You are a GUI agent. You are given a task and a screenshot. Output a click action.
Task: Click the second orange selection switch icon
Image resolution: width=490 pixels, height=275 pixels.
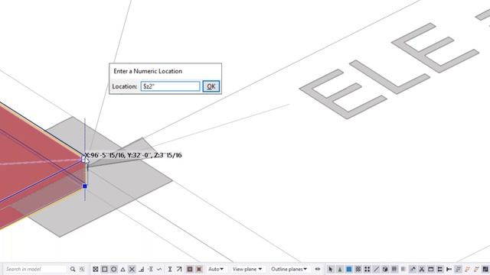point(476,269)
